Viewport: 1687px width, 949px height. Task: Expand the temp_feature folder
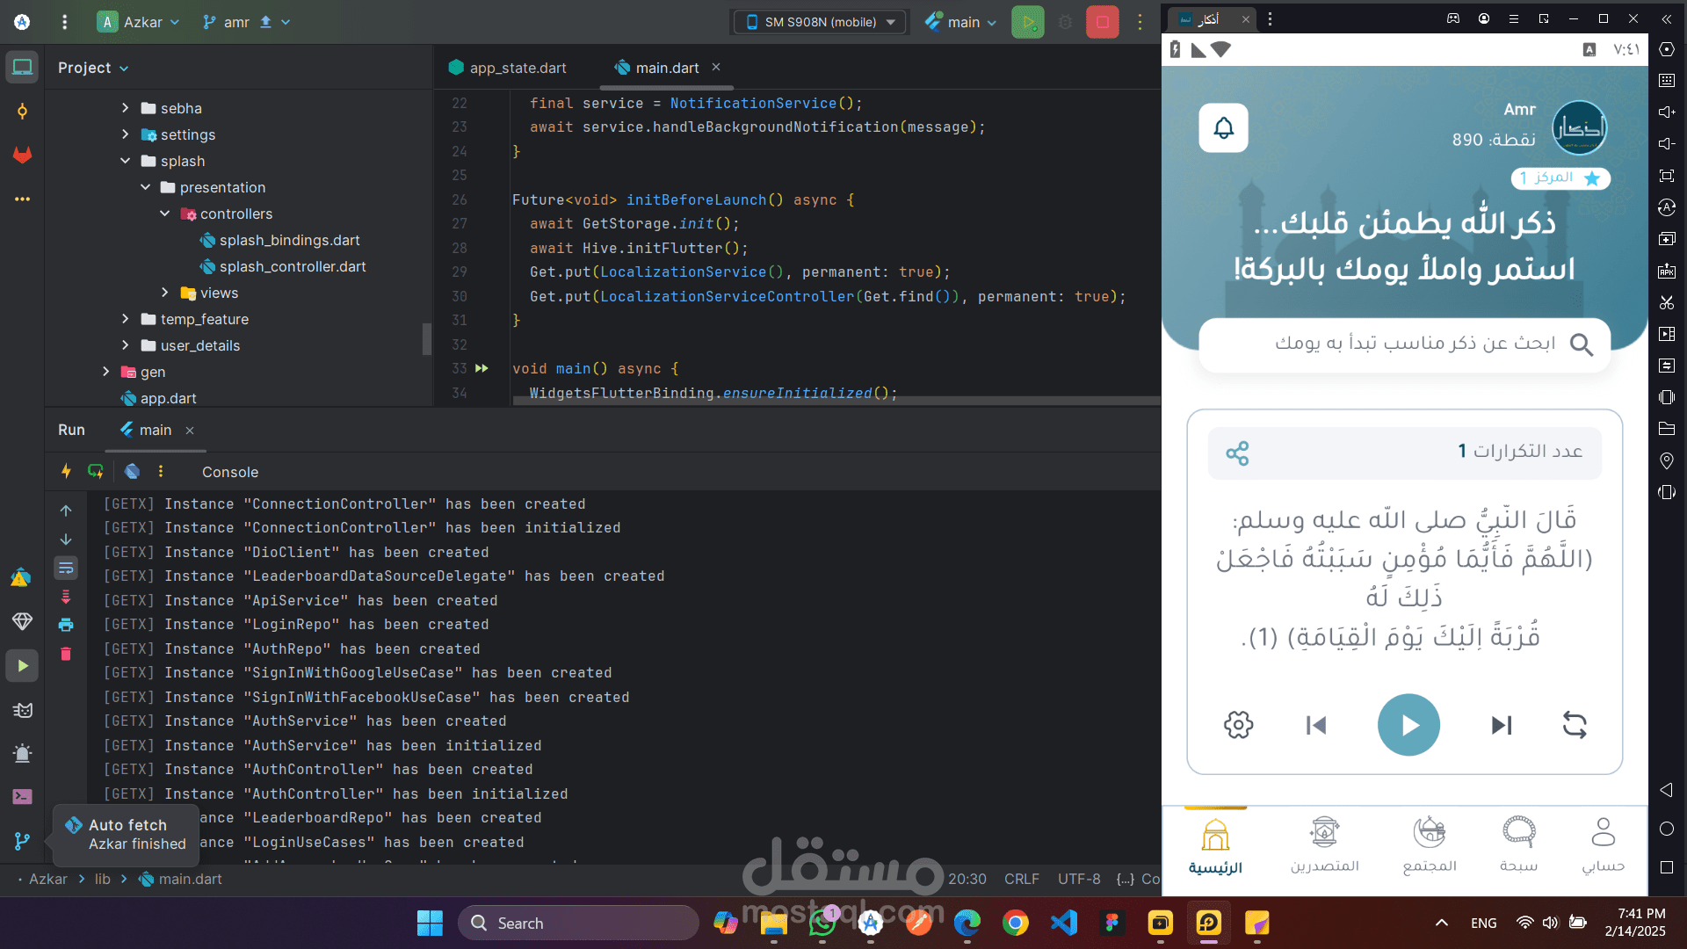[125, 319]
